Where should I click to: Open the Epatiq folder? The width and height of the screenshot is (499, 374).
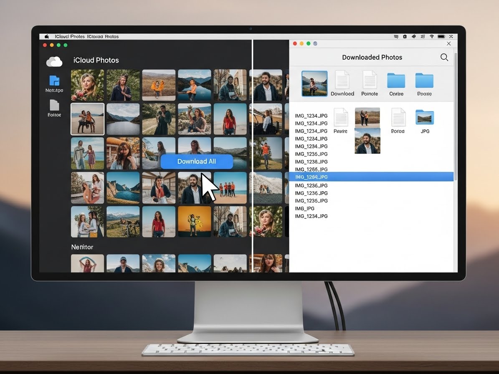click(424, 81)
